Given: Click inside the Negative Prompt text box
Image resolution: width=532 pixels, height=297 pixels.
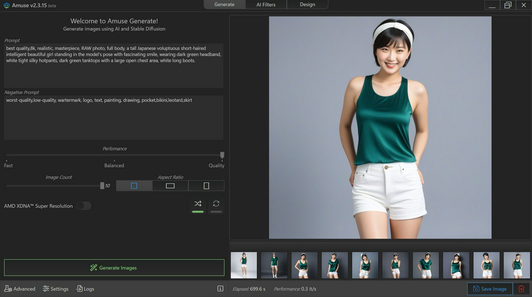Looking at the screenshot, I should click(113, 119).
